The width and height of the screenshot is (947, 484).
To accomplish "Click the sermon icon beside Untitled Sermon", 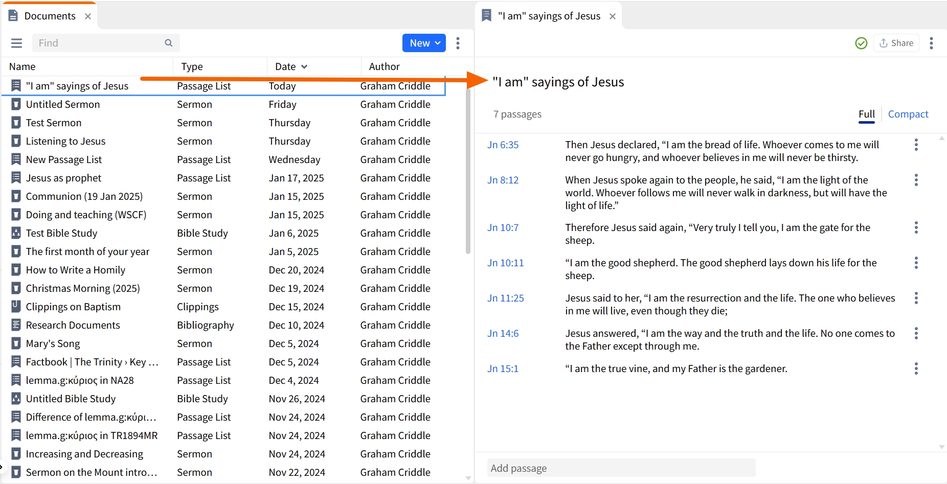I will click(x=16, y=104).
